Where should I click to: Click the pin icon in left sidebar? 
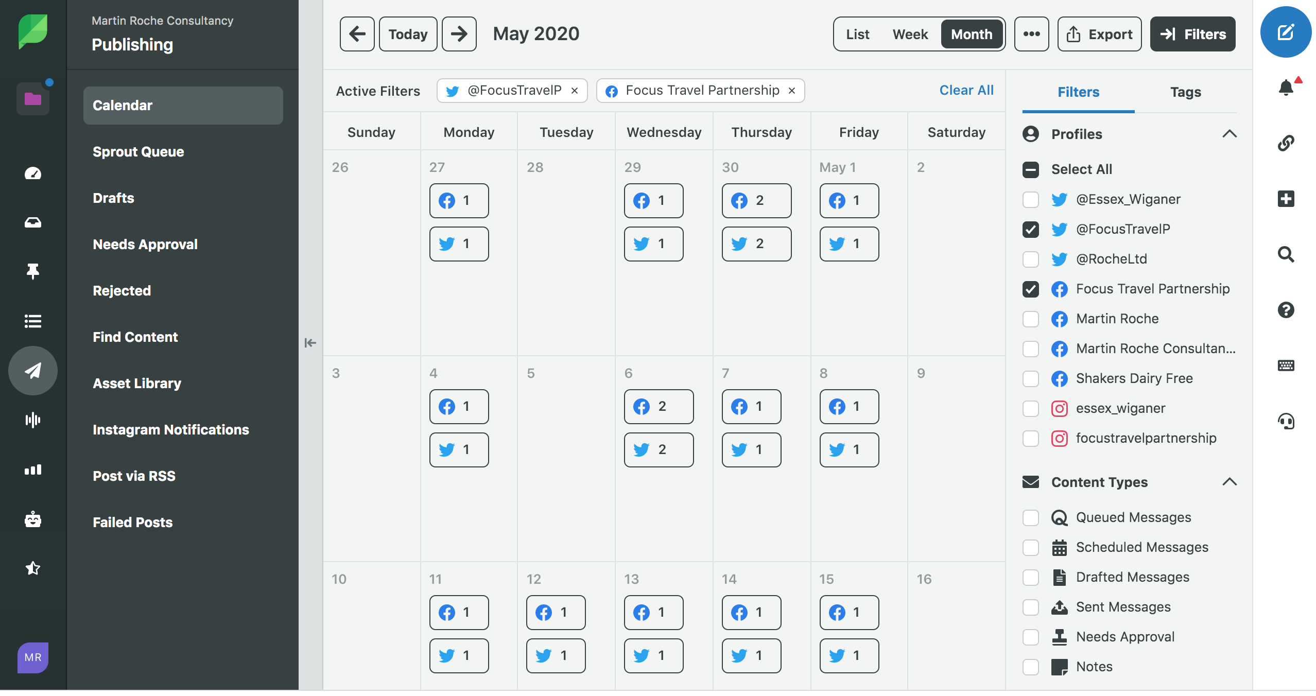tap(33, 271)
